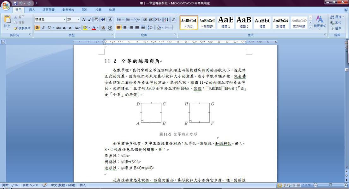Click the zoom out minus button
The image size is (349, 189).
click(316, 185)
